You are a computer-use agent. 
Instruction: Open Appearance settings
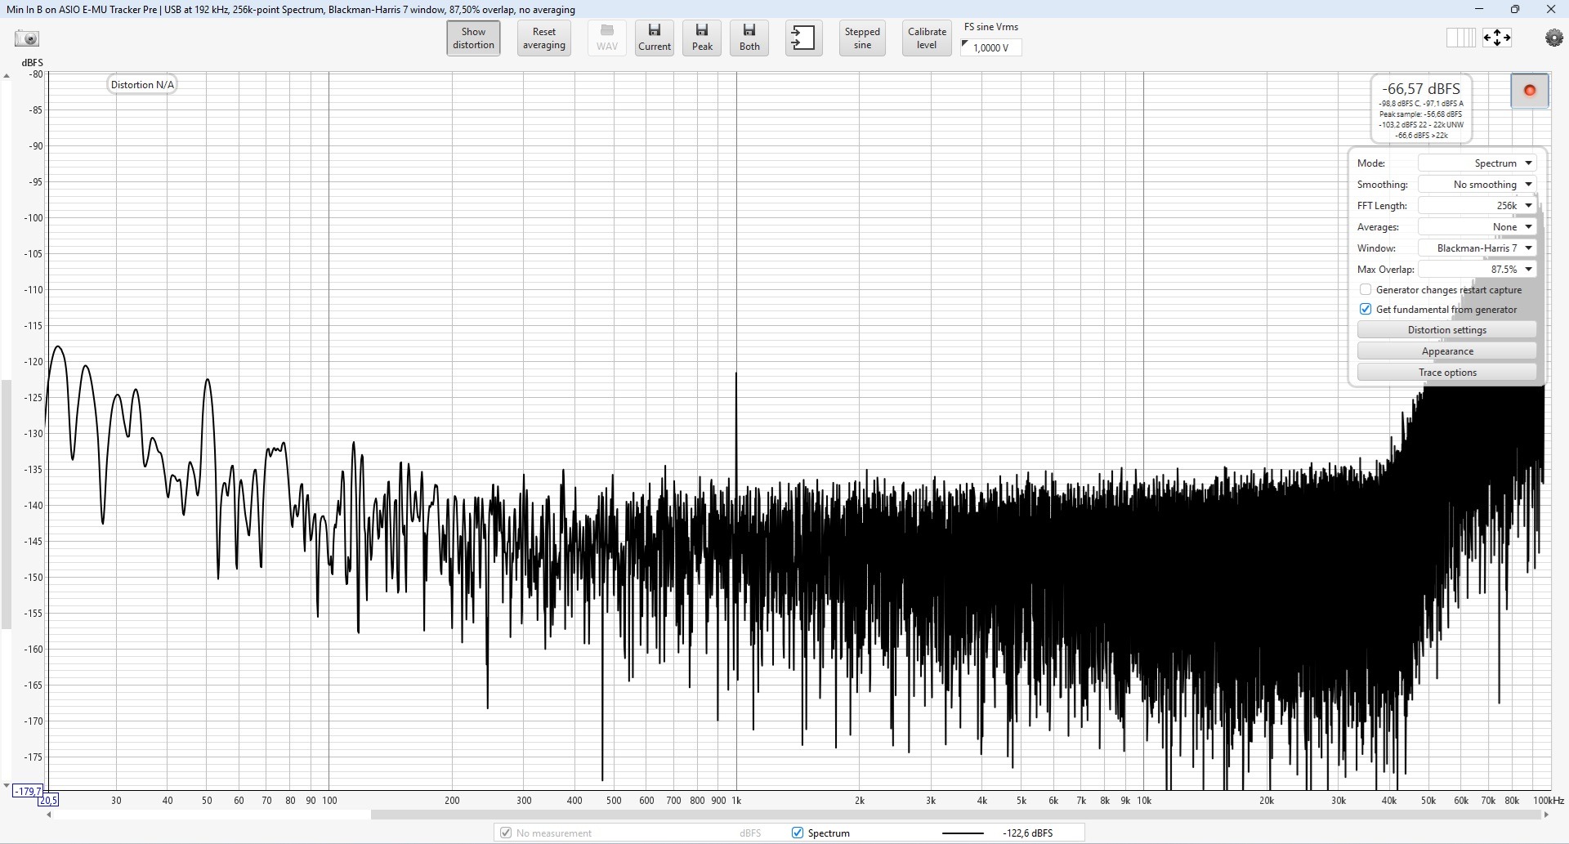(1447, 351)
